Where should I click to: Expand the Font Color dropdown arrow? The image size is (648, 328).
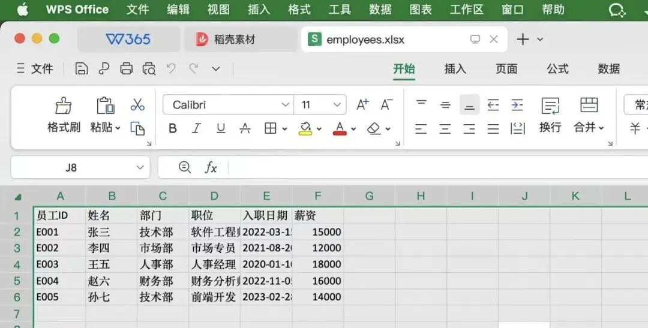coord(353,130)
